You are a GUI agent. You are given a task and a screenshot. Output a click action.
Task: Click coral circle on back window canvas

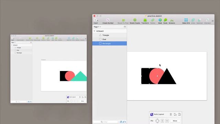tap(70, 76)
